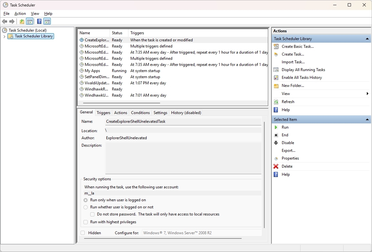
Task: Click the Create Basic Task icon
Action: point(276,46)
